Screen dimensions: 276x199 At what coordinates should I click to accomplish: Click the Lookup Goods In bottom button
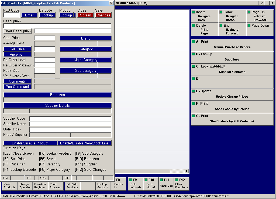point(103,186)
